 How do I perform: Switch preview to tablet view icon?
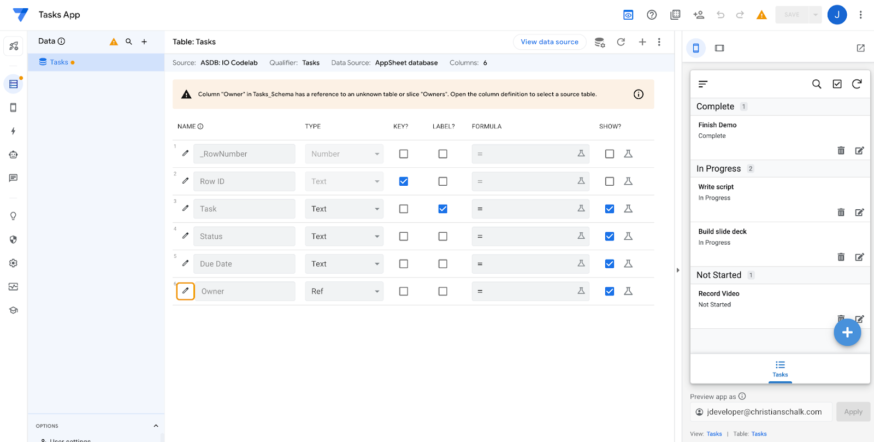(719, 48)
